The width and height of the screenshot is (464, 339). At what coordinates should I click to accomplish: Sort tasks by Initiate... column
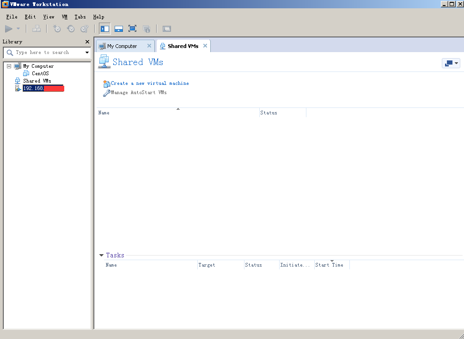tap(297, 265)
